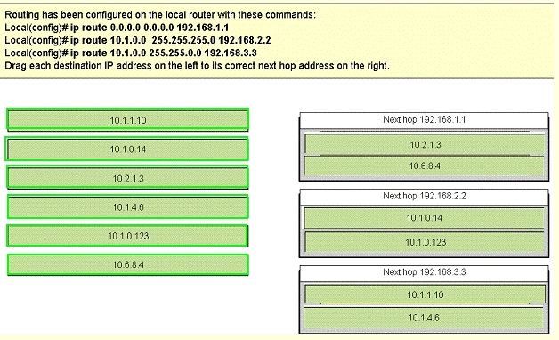Click the 'Drag each destination IP address' instruction

point(197,66)
